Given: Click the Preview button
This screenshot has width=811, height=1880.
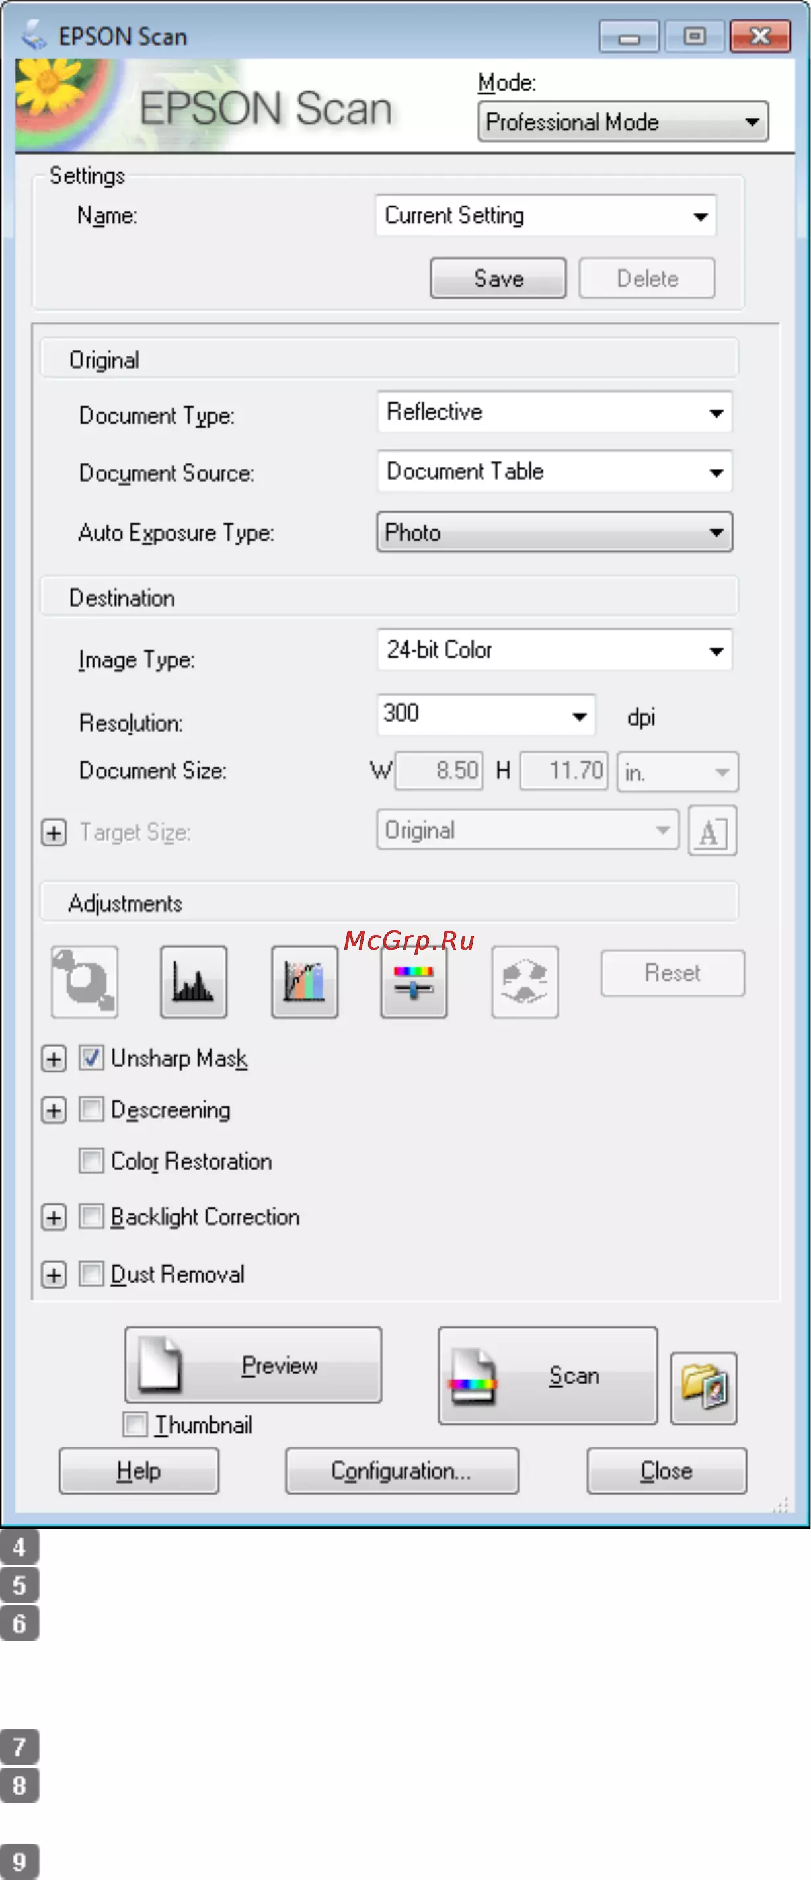Looking at the screenshot, I should tap(253, 1364).
